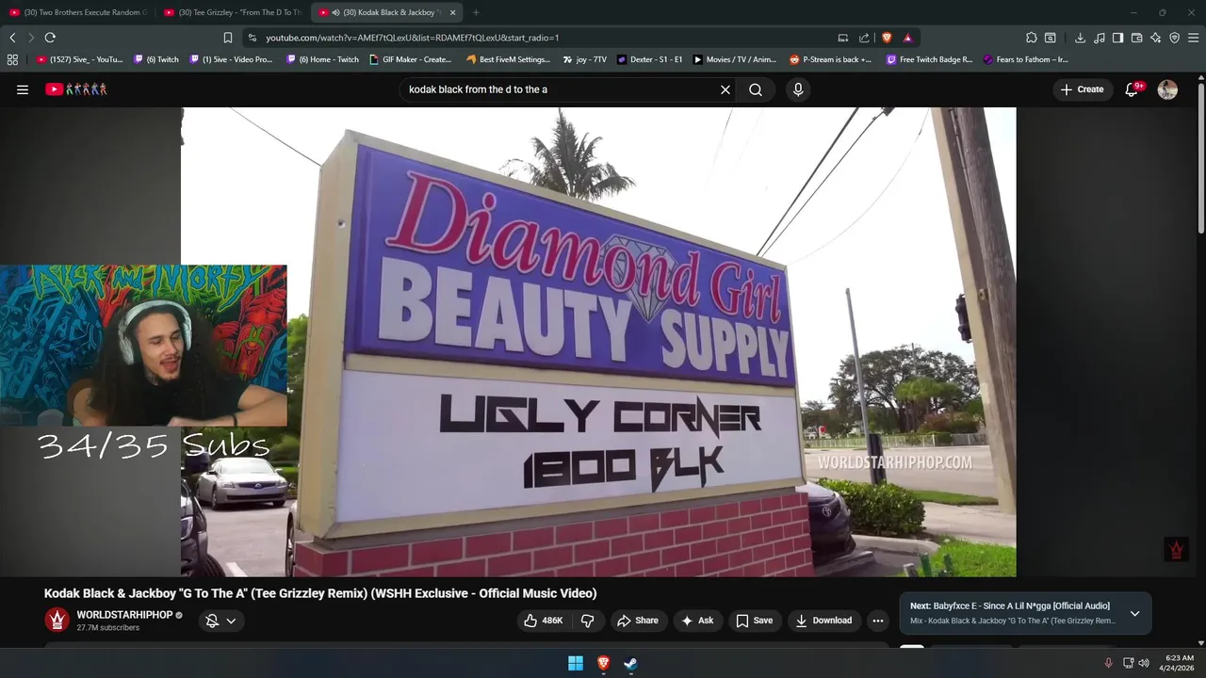The image size is (1206, 678).
Task: Click the YouTube search magnifier button
Action: pos(756,89)
